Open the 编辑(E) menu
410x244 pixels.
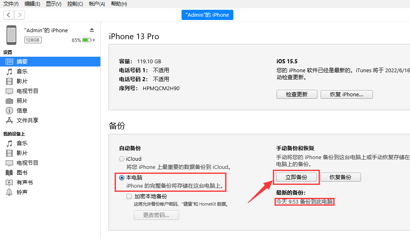(x=32, y=4)
